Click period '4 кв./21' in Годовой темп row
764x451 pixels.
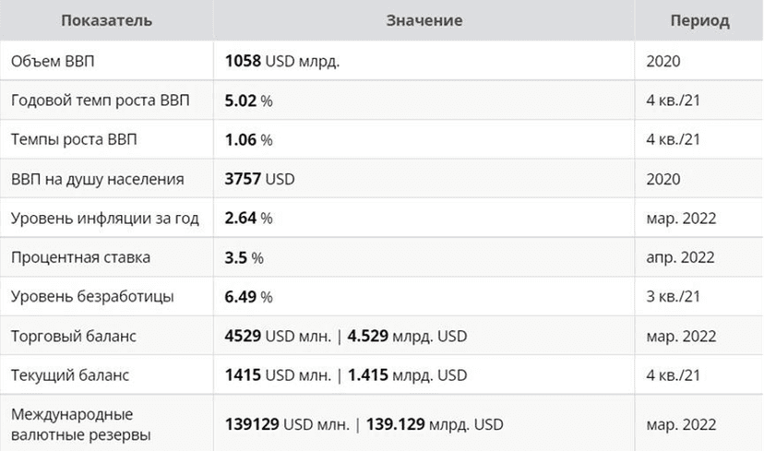pyautogui.click(x=673, y=101)
